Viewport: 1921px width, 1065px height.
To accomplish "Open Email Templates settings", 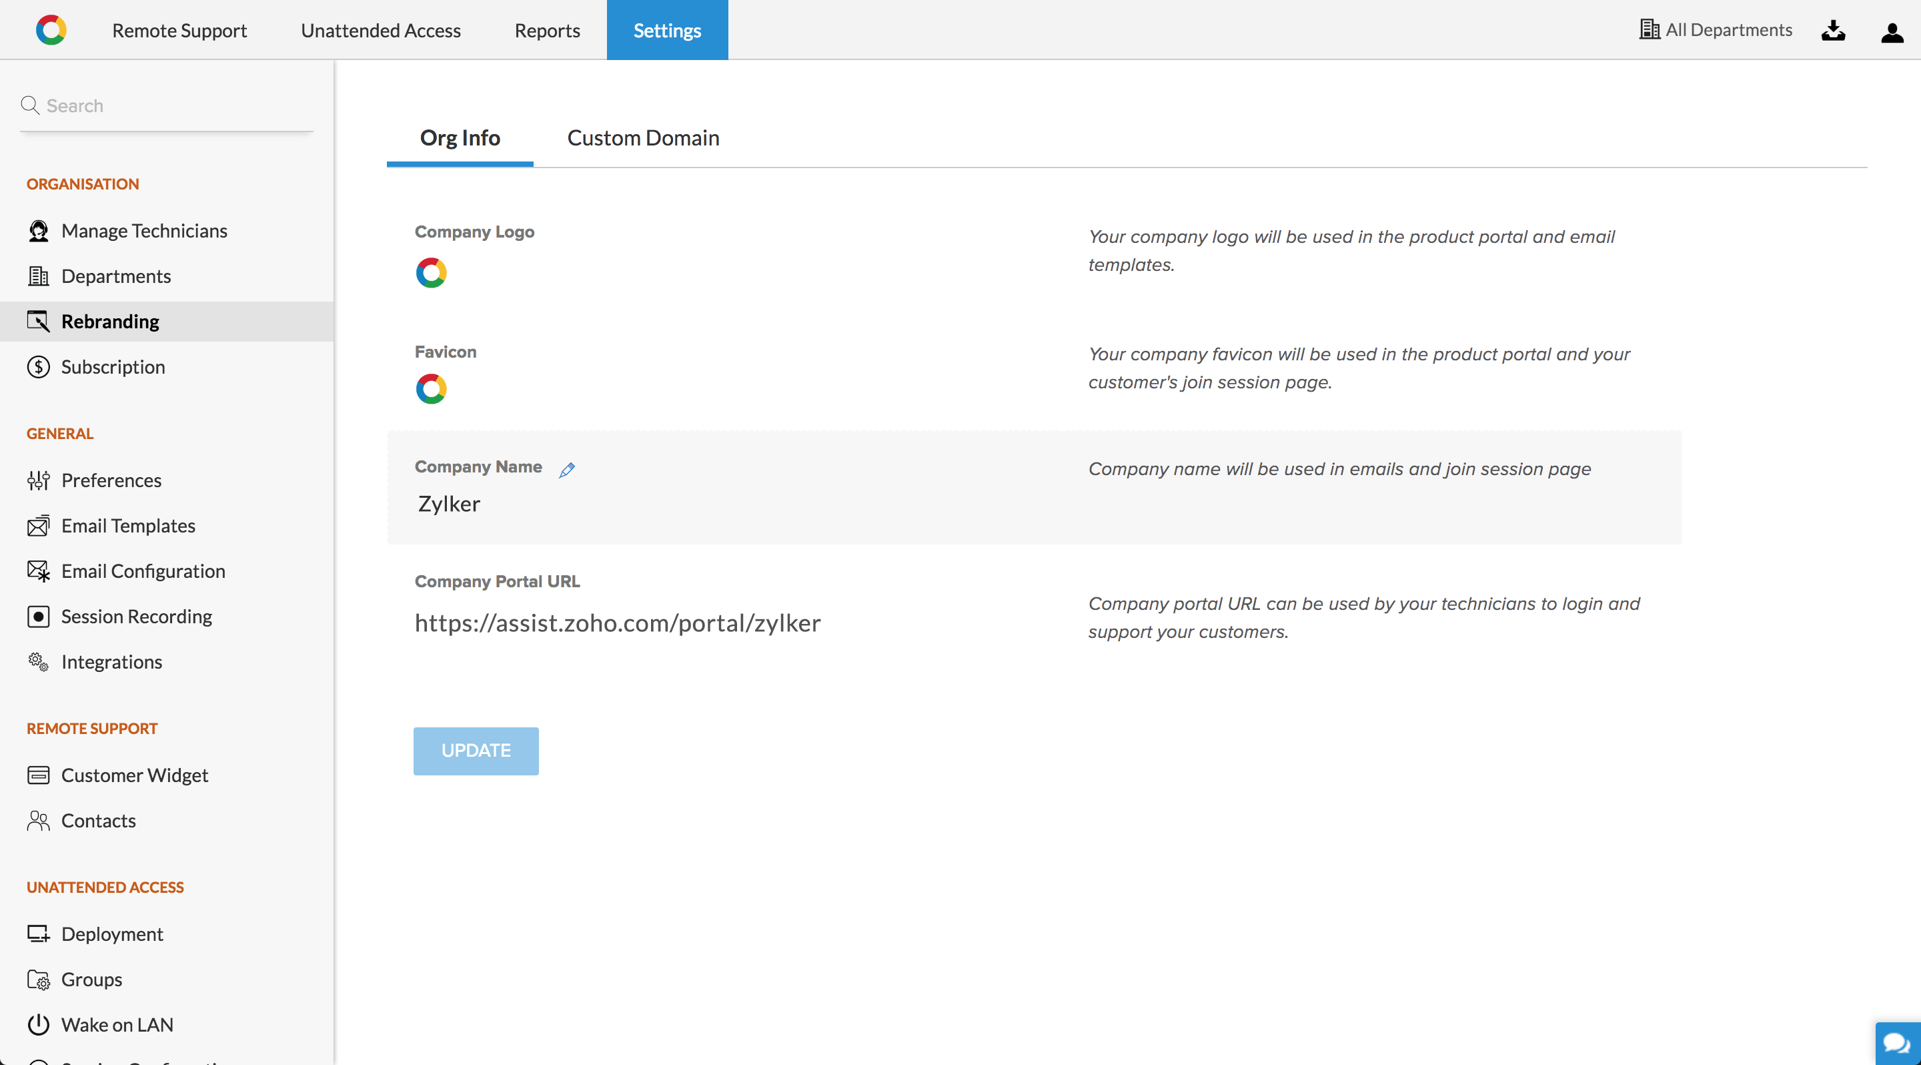I will (x=127, y=526).
